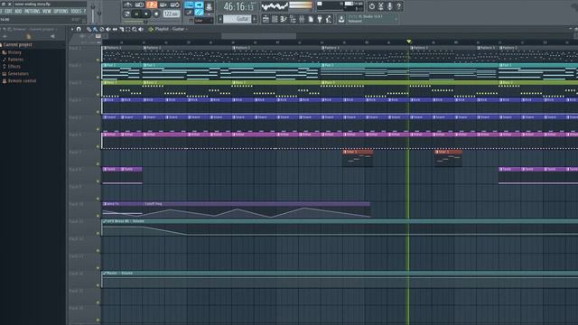Image resolution: width=578 pixels, height=325 pixels.
Task: Toggle mute switch for Track 1
Action: click(x=98, y=60)
